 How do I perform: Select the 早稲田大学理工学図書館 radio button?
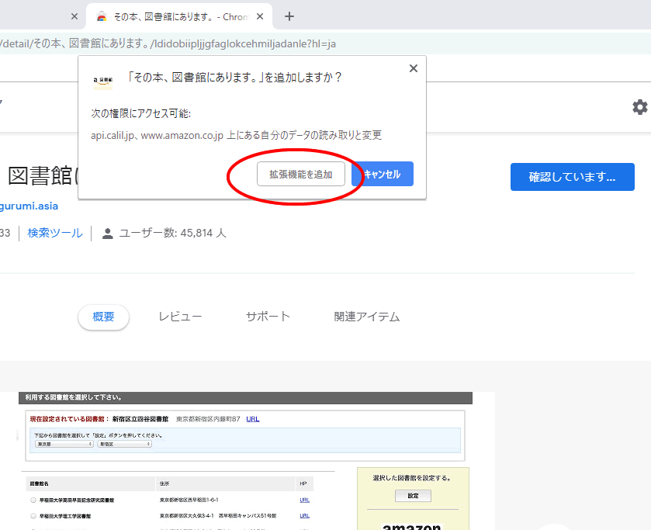coord(33,516)
